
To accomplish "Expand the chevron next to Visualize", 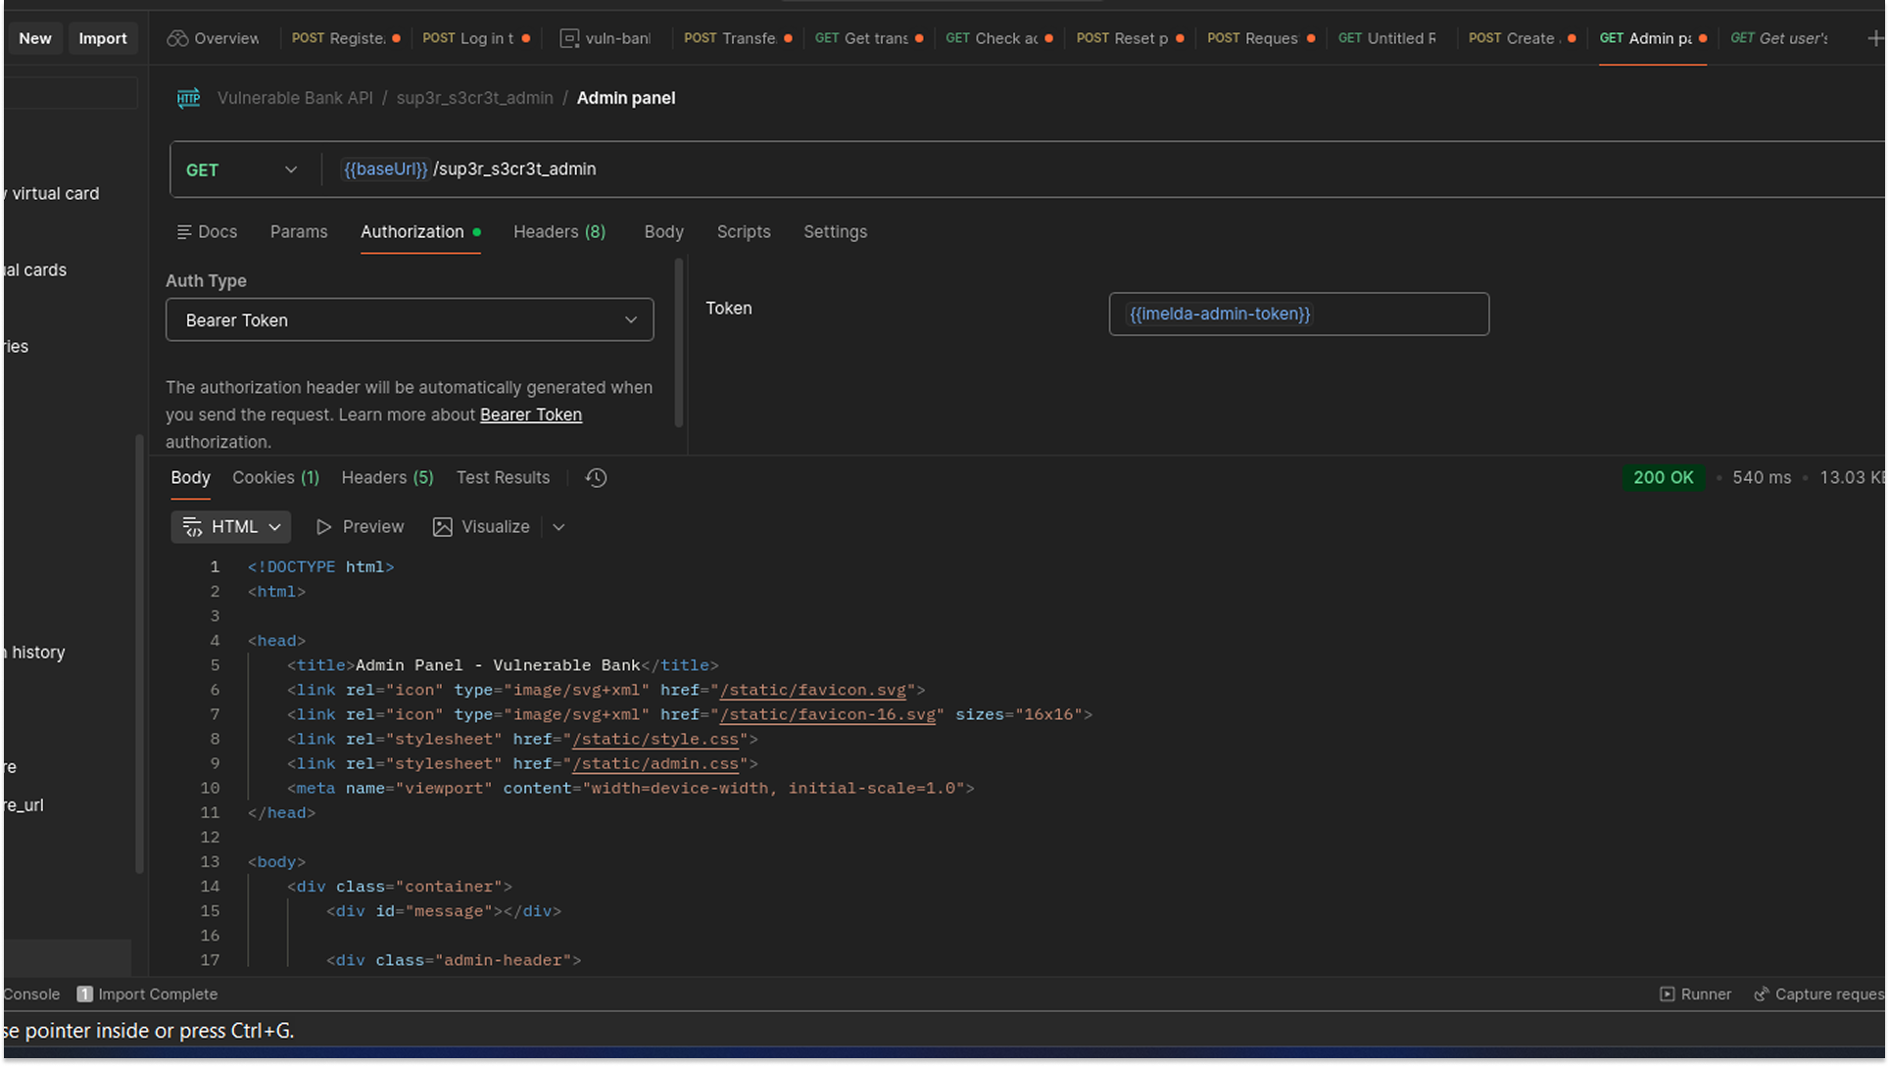I will point(558,526).
